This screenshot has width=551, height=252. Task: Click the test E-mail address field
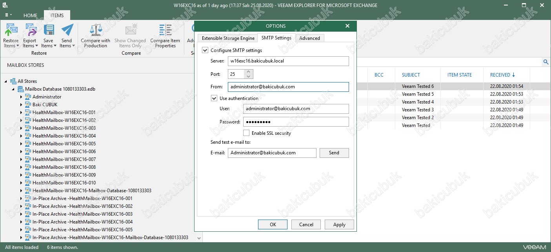272,153
